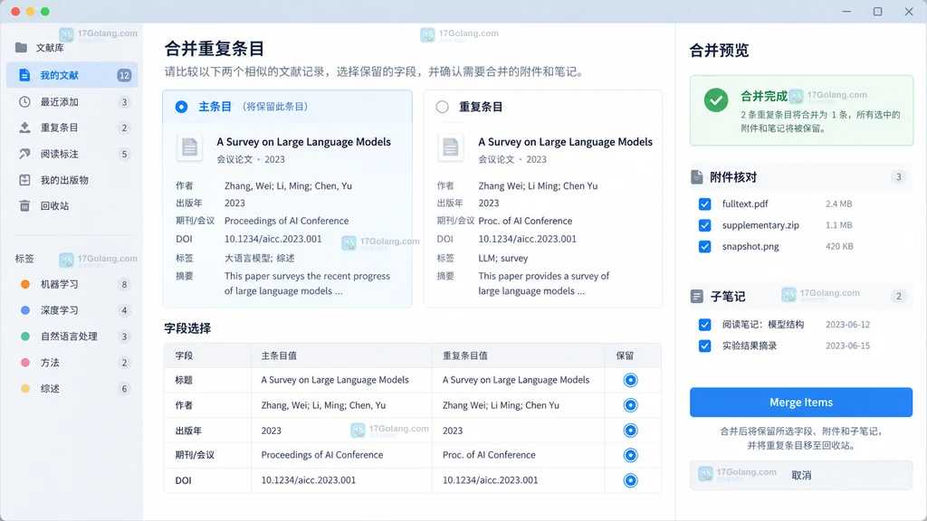Screen dimensions: 927x521
Task: Click the 最近添加 clock icon
Action: pos(24,101)
